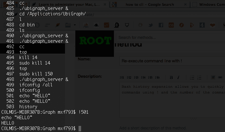Screen dimensions: 225x132
Task: Open the heart bookmark icon
Action: pyautogui.click(x=212, y=25)
